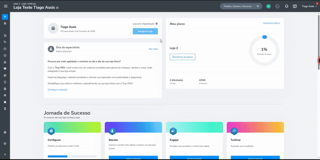This screenshot has width=320, height=160.
Task: Open the hamburger menu at top left
Action: click(6, 6)
